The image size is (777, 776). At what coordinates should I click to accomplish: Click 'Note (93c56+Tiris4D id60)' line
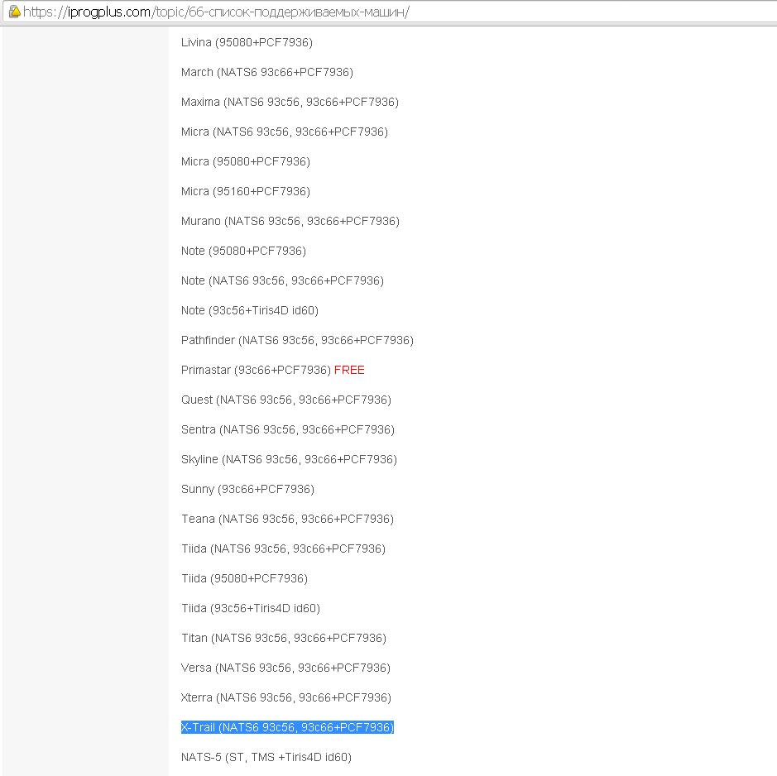(x=250, y=310)
